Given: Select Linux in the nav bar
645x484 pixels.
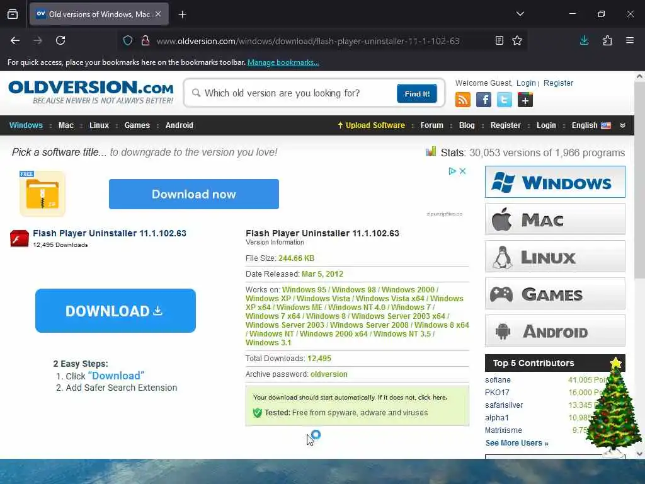Looking at the screenshot, I should point(99,125).
